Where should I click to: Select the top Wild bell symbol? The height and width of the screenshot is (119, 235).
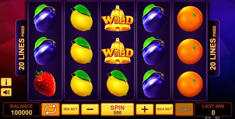(117, 19)
